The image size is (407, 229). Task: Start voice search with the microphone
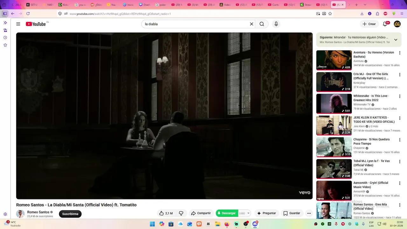click(x=276, y=24)
